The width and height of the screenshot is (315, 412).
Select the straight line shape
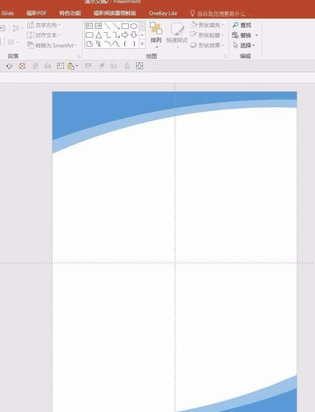tap(107, 26)
